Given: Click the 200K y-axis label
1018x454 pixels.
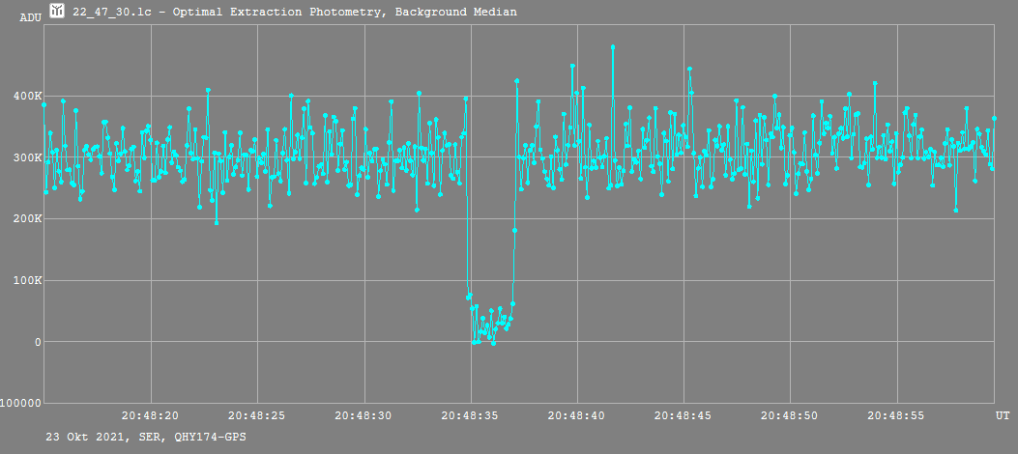Looking at the screenshot, I should pos(26,219).
